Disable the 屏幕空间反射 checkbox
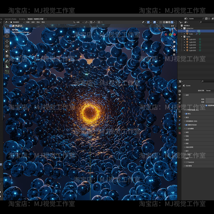Screen dimensions: 214x214 click(x=186, y=125)
